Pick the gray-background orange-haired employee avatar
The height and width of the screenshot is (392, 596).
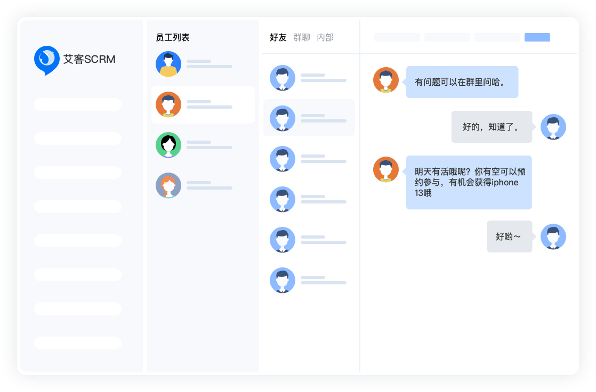tap(168, 186)
